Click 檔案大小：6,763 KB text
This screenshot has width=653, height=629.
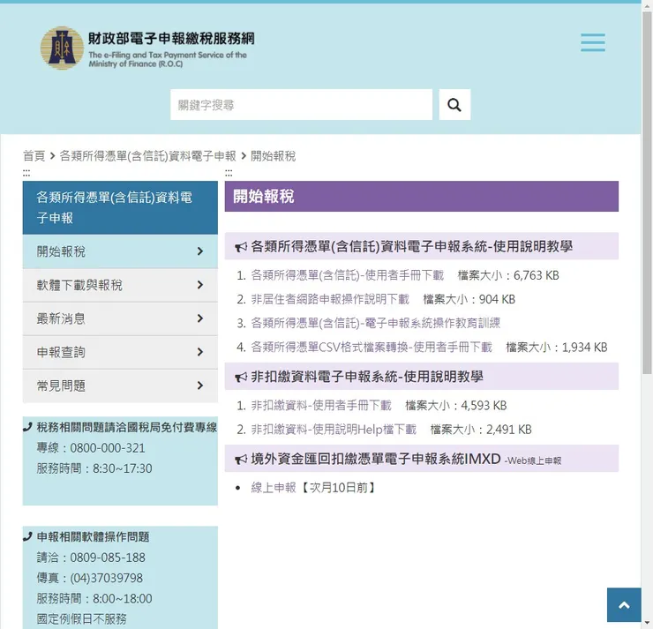(x=508, y=275)
